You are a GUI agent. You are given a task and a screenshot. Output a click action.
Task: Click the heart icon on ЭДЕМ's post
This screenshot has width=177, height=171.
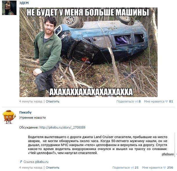pos(167,101)
